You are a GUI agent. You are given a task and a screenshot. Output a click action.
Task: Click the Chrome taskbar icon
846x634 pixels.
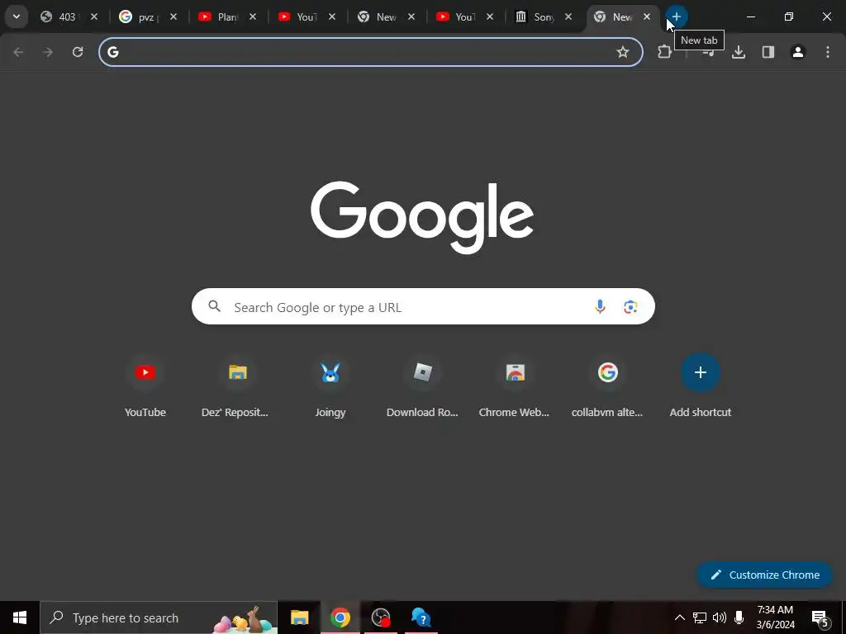(340, 617)
